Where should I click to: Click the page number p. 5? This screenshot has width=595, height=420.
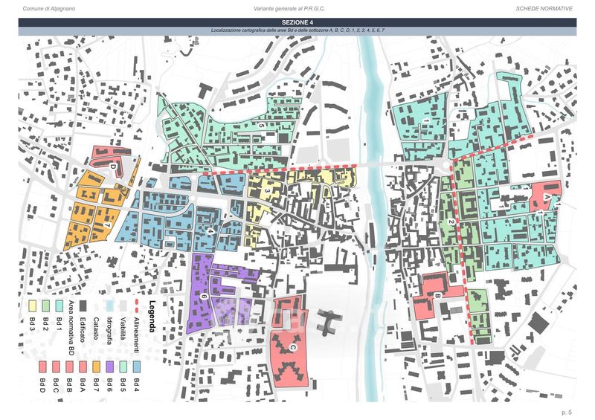click(x=566, y=410)
